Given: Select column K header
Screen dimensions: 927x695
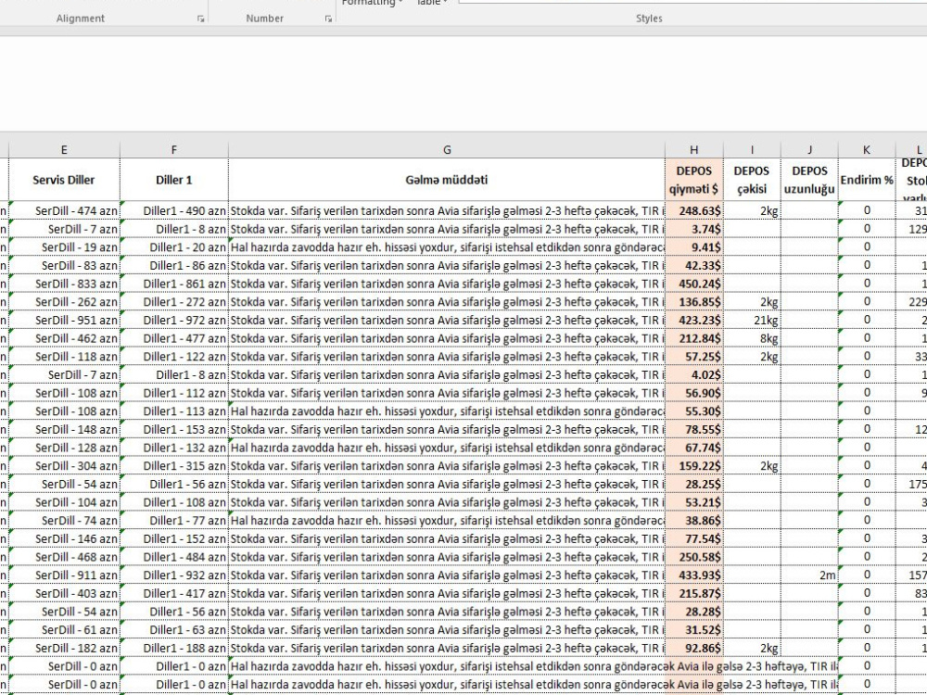Looking at the screenshot, I should pyautogui.click(x=867, y=150).
